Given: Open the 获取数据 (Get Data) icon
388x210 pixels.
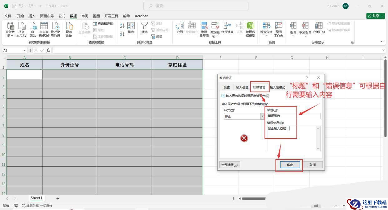Looking at the screenshot, I should point(10,30).
